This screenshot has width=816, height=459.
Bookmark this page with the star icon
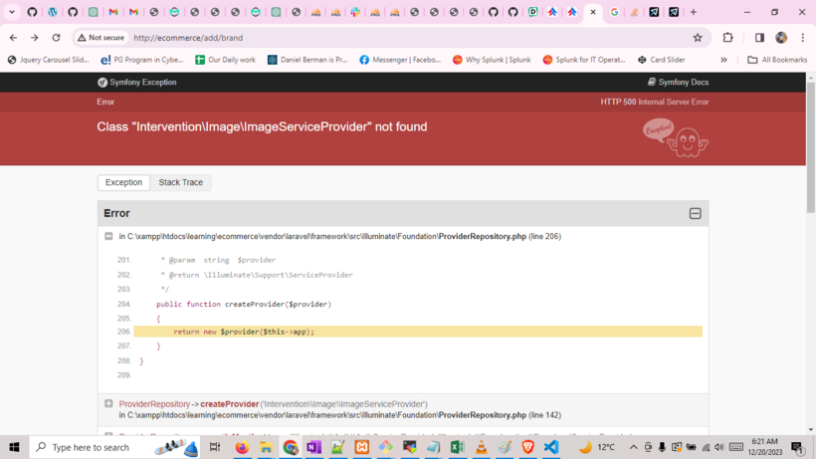coord(697,38)
